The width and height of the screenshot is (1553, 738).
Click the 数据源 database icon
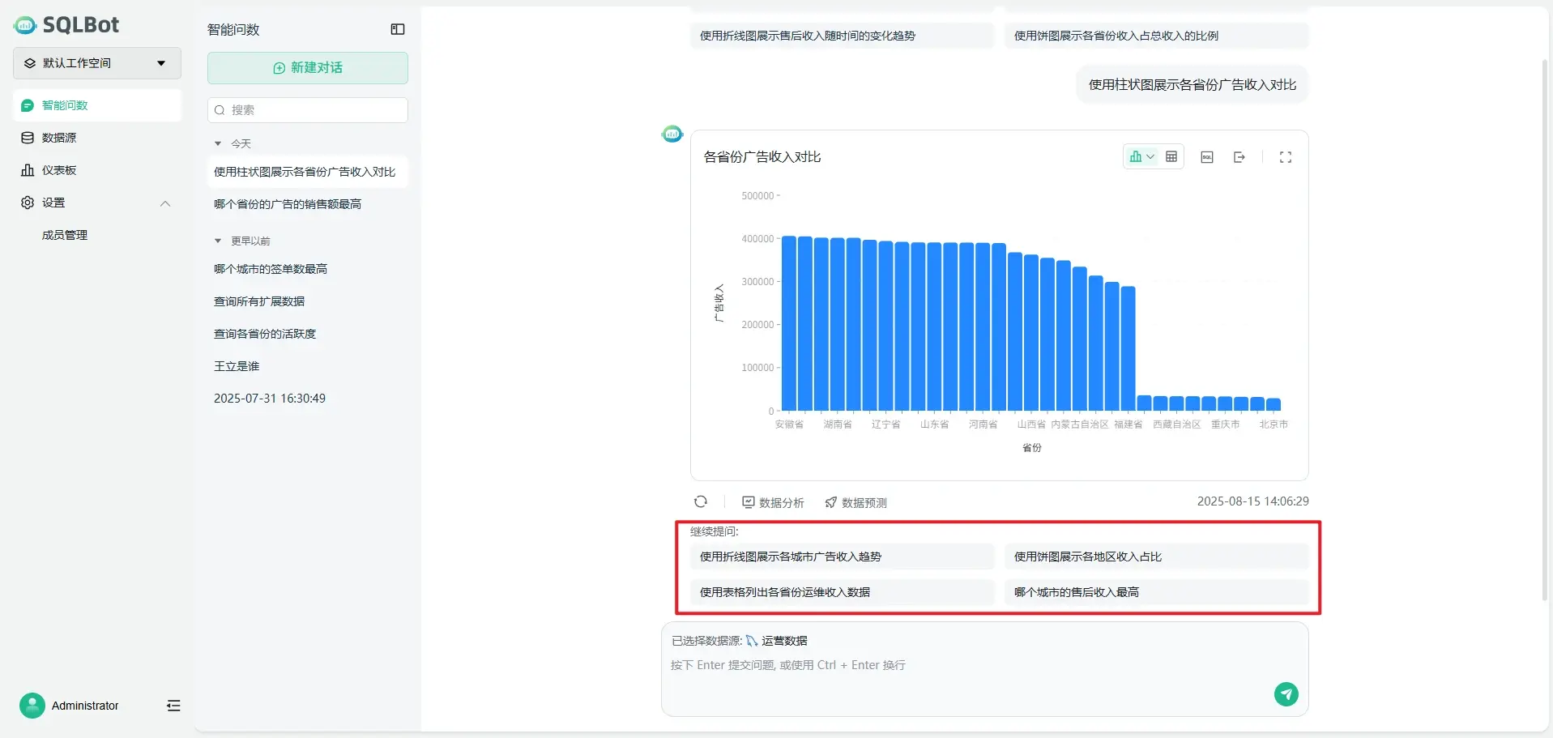pos(28,138)
